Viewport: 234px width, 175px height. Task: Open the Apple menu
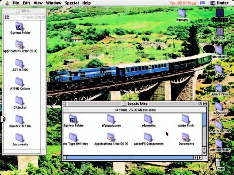point(7,3)
